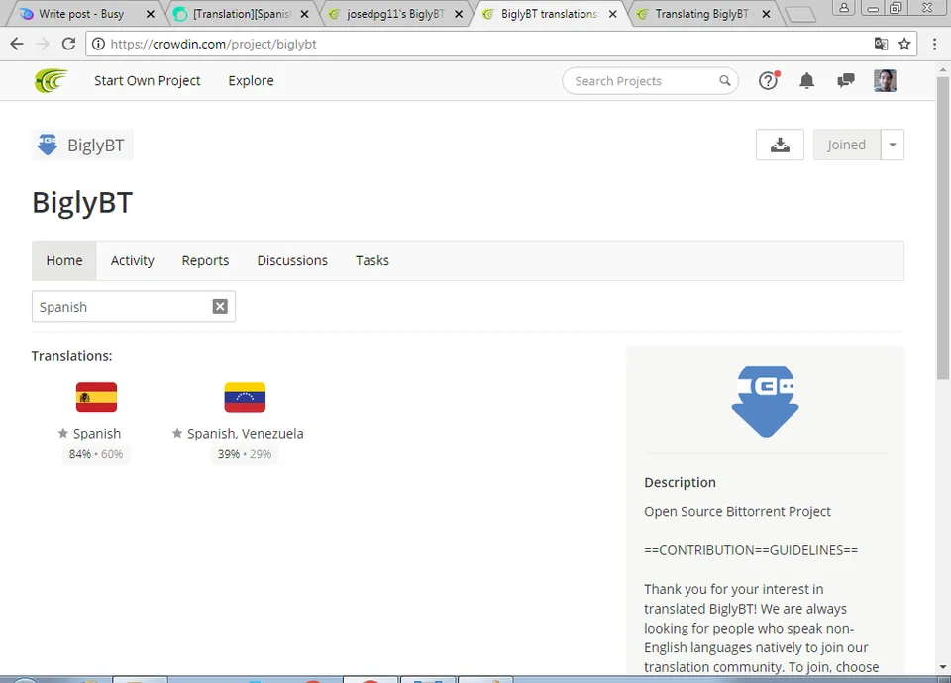This screenshot has height=683, width=951.
Task: Expand the Joined dropdown arrow
Action: pyautogui.click(x=893, y=145)
